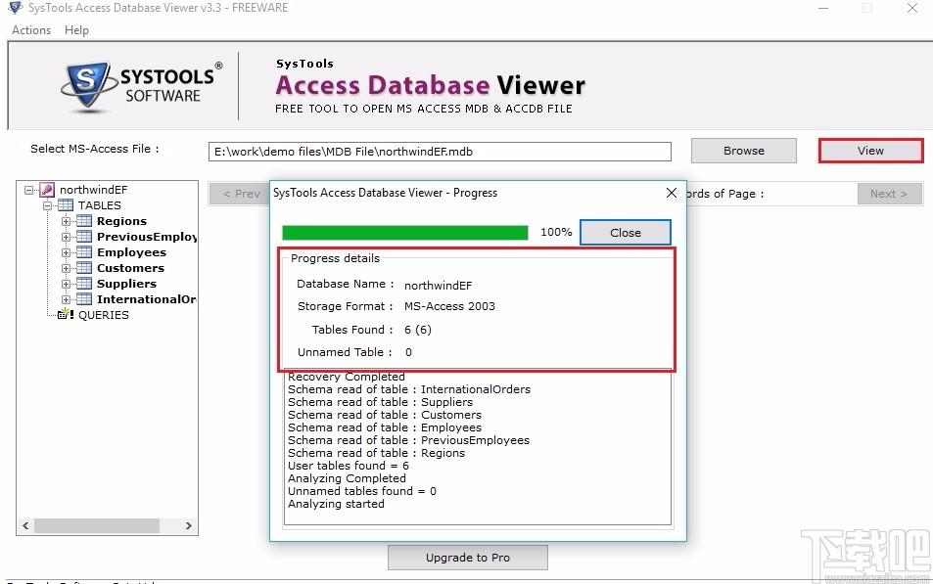Click the Browse button

tap(744, 151)
